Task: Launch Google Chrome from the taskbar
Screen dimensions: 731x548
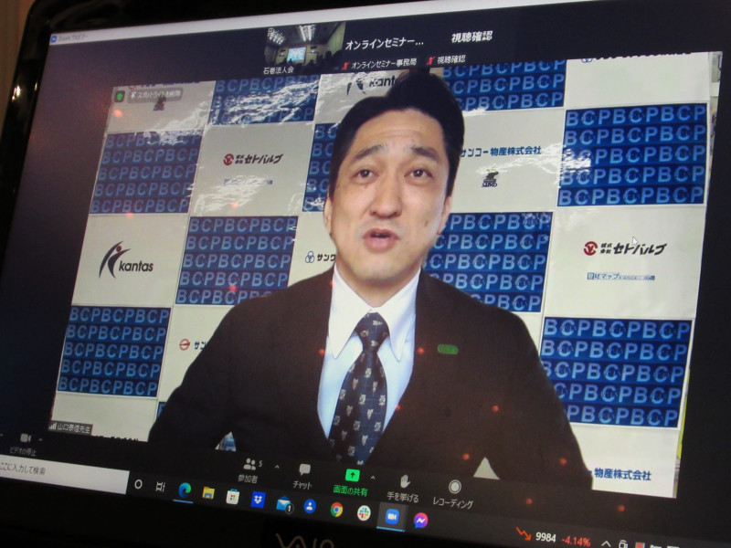Action: pyautogui.click(x=336, y=510)
